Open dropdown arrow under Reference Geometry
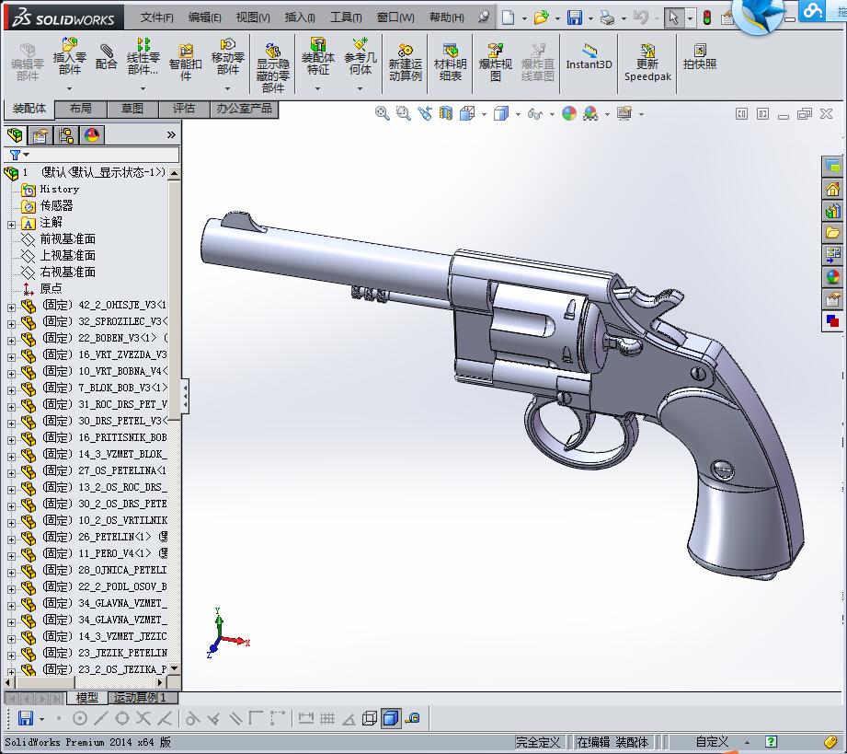The width and height of the screenshot is (847, 754). point(360,87)
